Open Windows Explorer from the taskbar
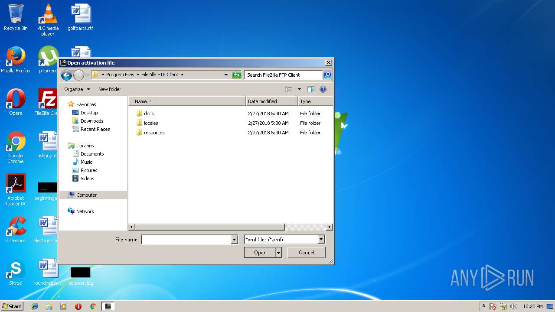The height and width of the screenshot is (312, 555). [x=49, y=306]
